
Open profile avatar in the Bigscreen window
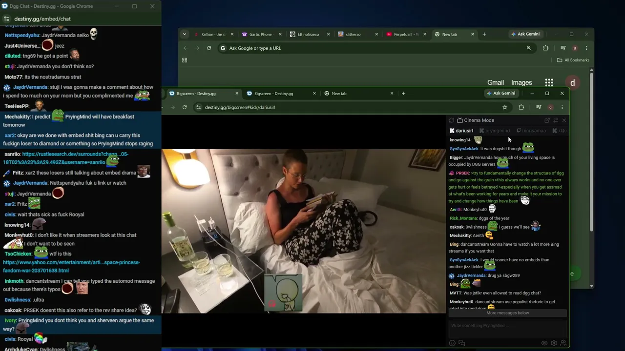point(550,107)
